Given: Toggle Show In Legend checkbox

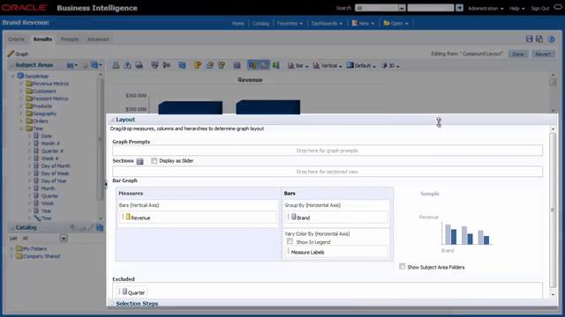Looking at the screenshot, I should tap(290, 241).
